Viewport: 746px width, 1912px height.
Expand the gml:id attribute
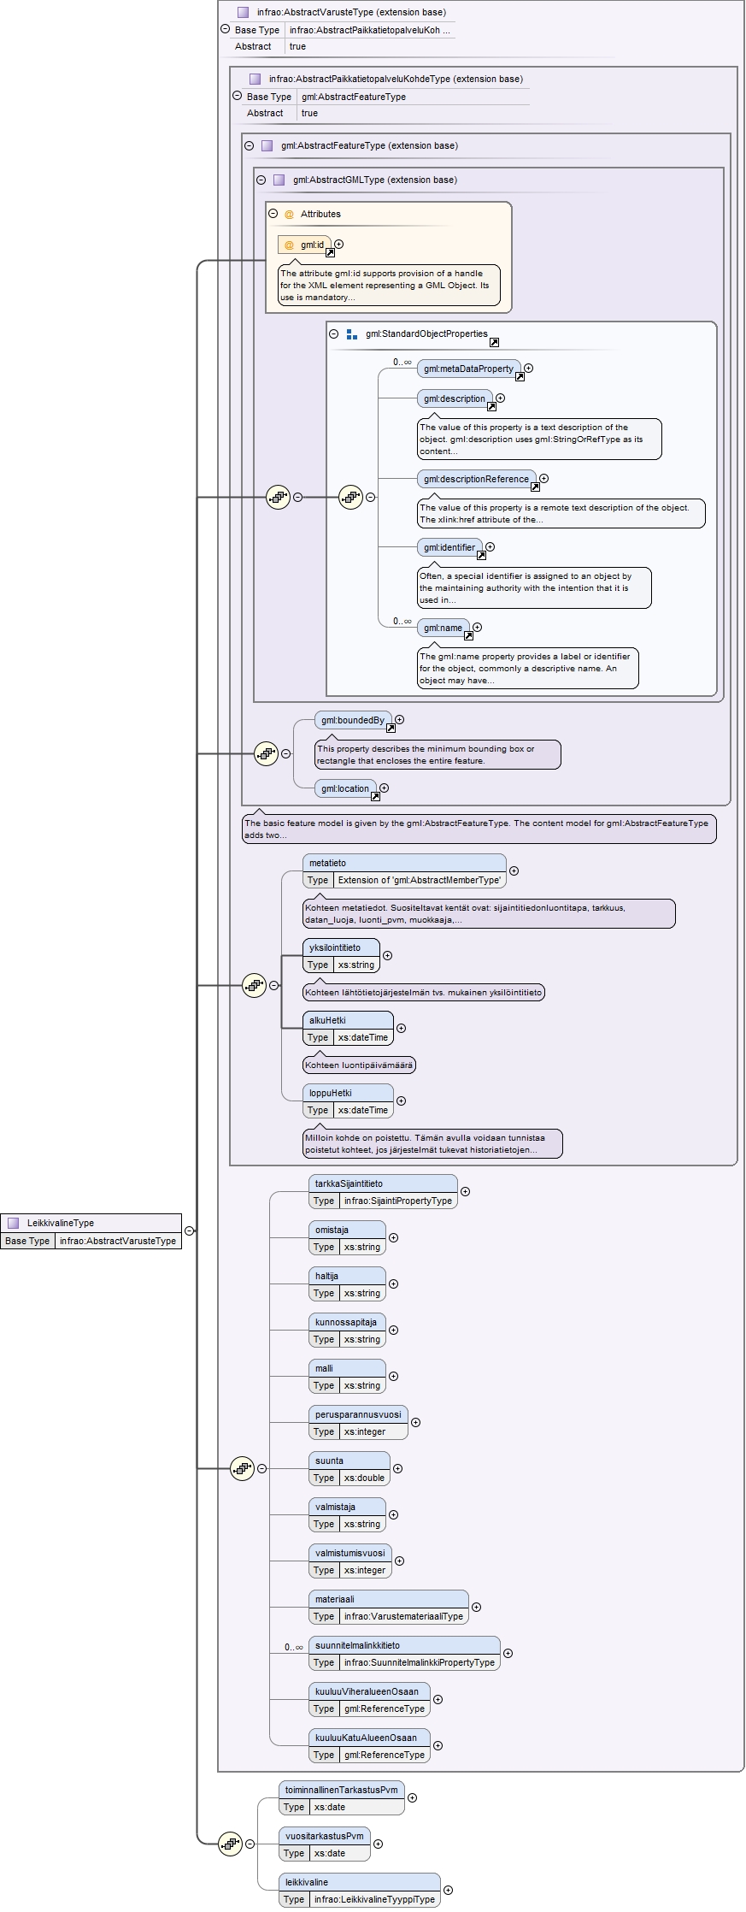click(339, 245)
